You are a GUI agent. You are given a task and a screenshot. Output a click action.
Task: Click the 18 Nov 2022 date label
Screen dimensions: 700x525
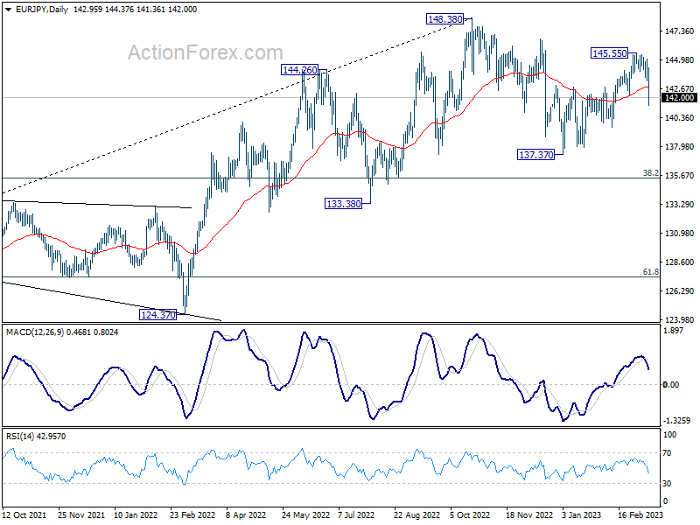(528, 514)
